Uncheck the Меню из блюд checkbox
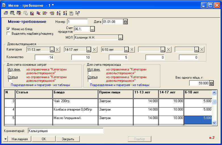 (x=8, y=29)
